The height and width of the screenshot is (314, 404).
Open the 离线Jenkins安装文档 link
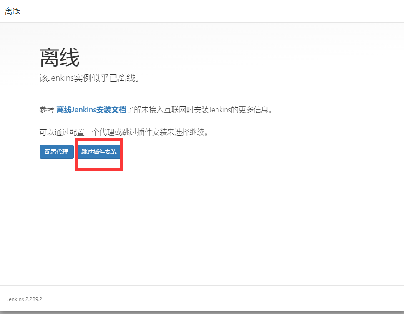(x=91, y=110)
